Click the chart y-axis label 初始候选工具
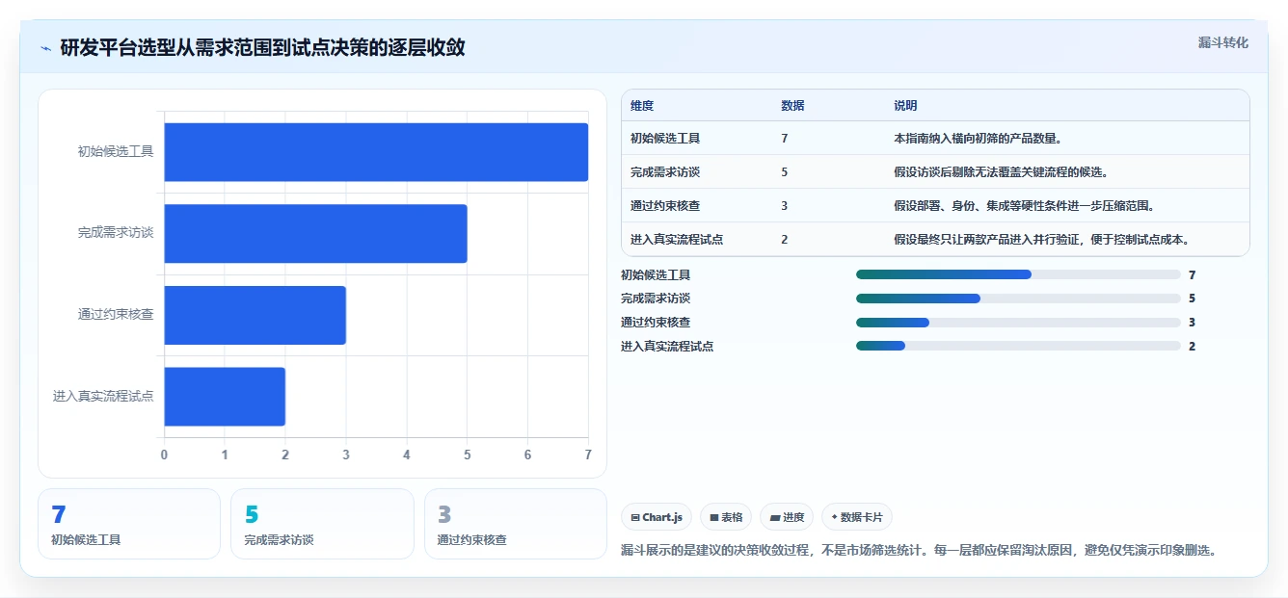This screenshot has width=1288, height=598. (x=116, y=151)
